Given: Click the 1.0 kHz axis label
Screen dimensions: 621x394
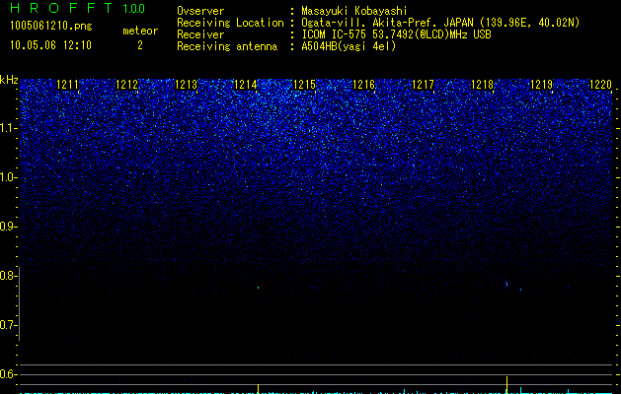Looking at the screenshot, I should [x=8, y=177].
